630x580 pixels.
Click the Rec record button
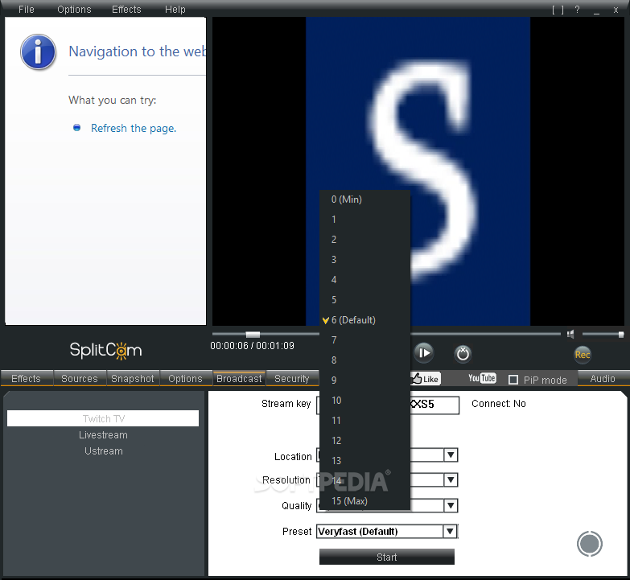click(x=583, y=355)
